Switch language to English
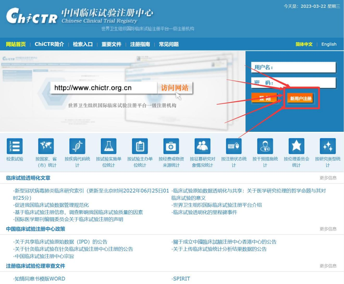344x284 pixels. pos(329,44)
